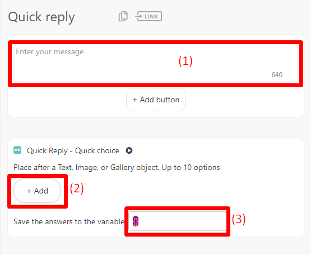Focus the 'Enter your message' text area
The image size is (311, 255).
point(156,63)
